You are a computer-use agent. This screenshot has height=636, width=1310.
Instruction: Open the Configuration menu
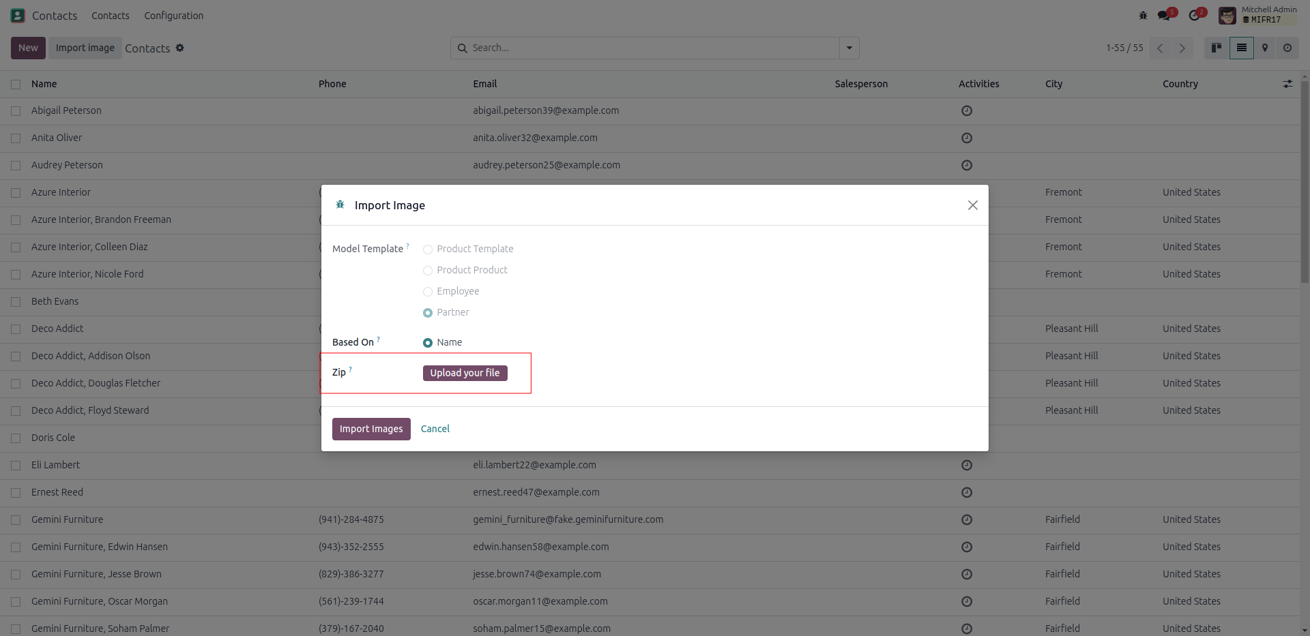tap(173, 16)
